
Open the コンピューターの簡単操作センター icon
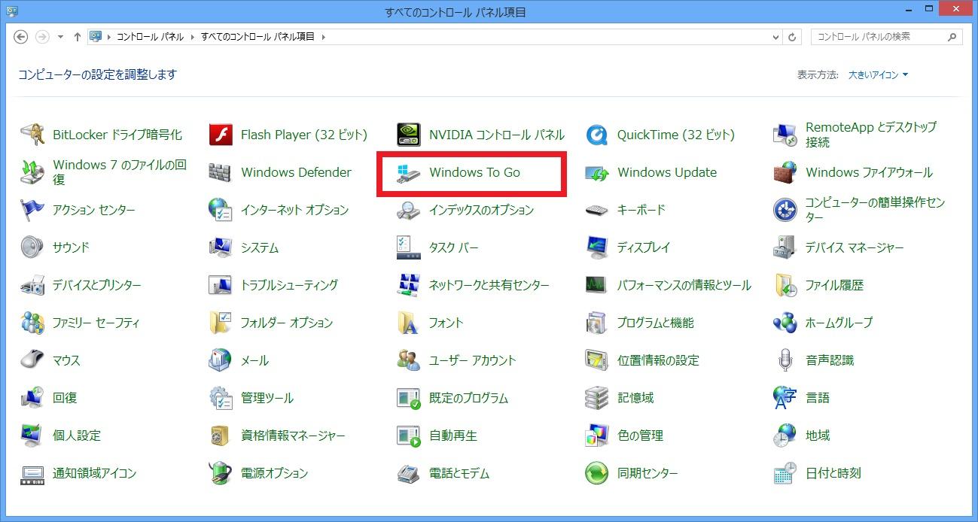point(785,210)
